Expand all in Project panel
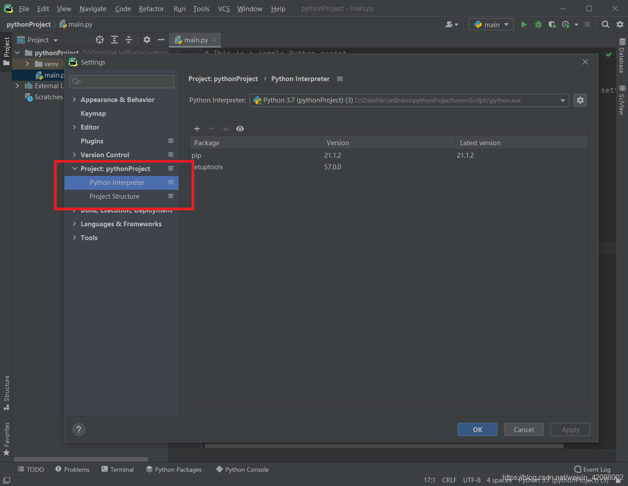628x486 pixels. (x=114, y=40)
